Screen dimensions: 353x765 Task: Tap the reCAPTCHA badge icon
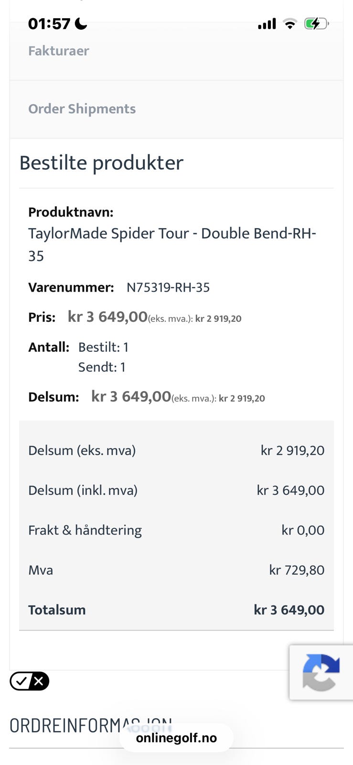pos(321,672)
